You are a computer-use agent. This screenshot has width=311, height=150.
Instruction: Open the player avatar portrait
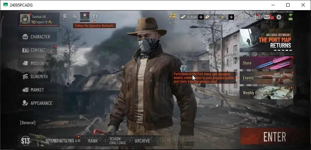pyautogui.click(x=25, y=19)
